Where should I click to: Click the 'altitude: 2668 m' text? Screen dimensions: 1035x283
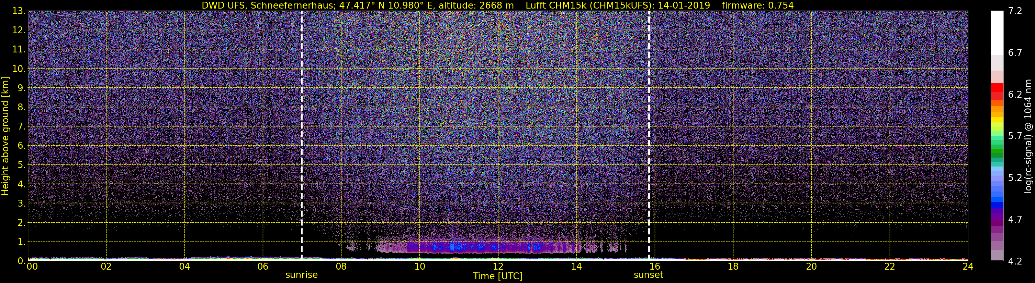coord(476,5)
